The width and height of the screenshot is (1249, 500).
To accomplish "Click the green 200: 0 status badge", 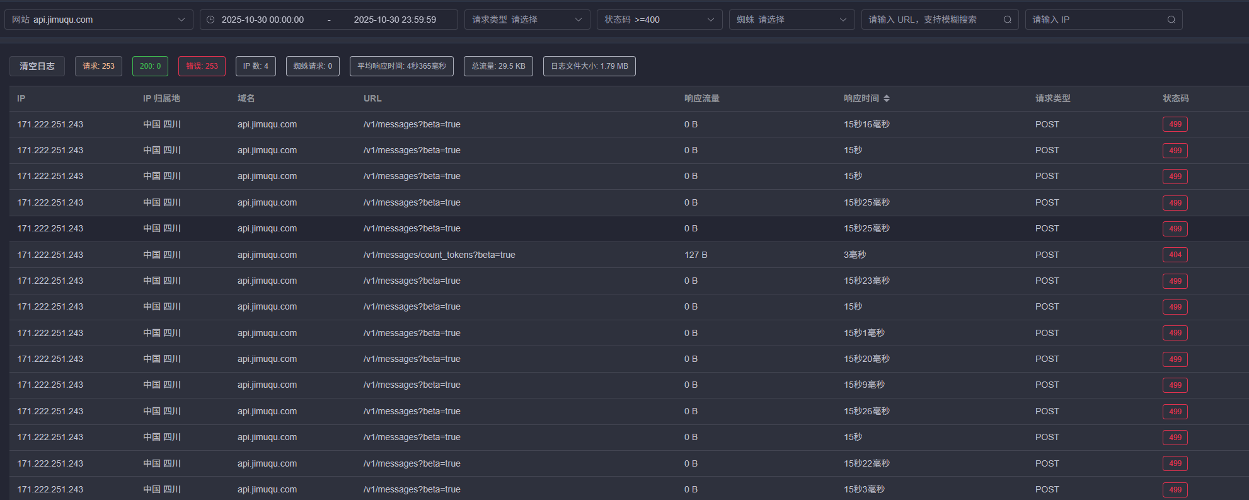I will click(x=150, y=66).
